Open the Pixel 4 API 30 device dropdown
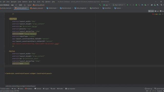Screen dimensions: 164x92 coord(119,5)
